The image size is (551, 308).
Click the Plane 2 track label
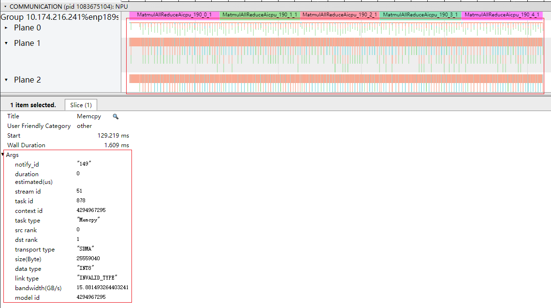coord(28,80)
